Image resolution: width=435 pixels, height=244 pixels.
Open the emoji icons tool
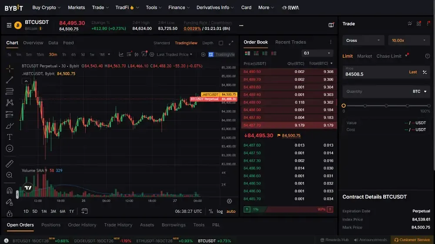coord(10,148)
